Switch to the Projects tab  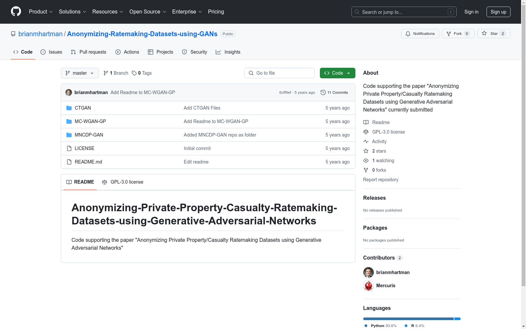tap(160, 52)
